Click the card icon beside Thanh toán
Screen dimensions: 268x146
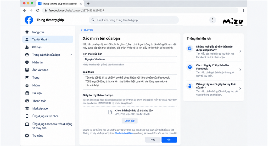27,101
